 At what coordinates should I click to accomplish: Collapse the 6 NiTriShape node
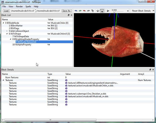pos(7,34)
